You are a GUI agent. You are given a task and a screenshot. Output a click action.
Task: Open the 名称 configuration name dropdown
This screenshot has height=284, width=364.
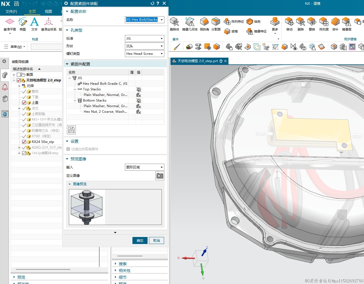(162, 20)
